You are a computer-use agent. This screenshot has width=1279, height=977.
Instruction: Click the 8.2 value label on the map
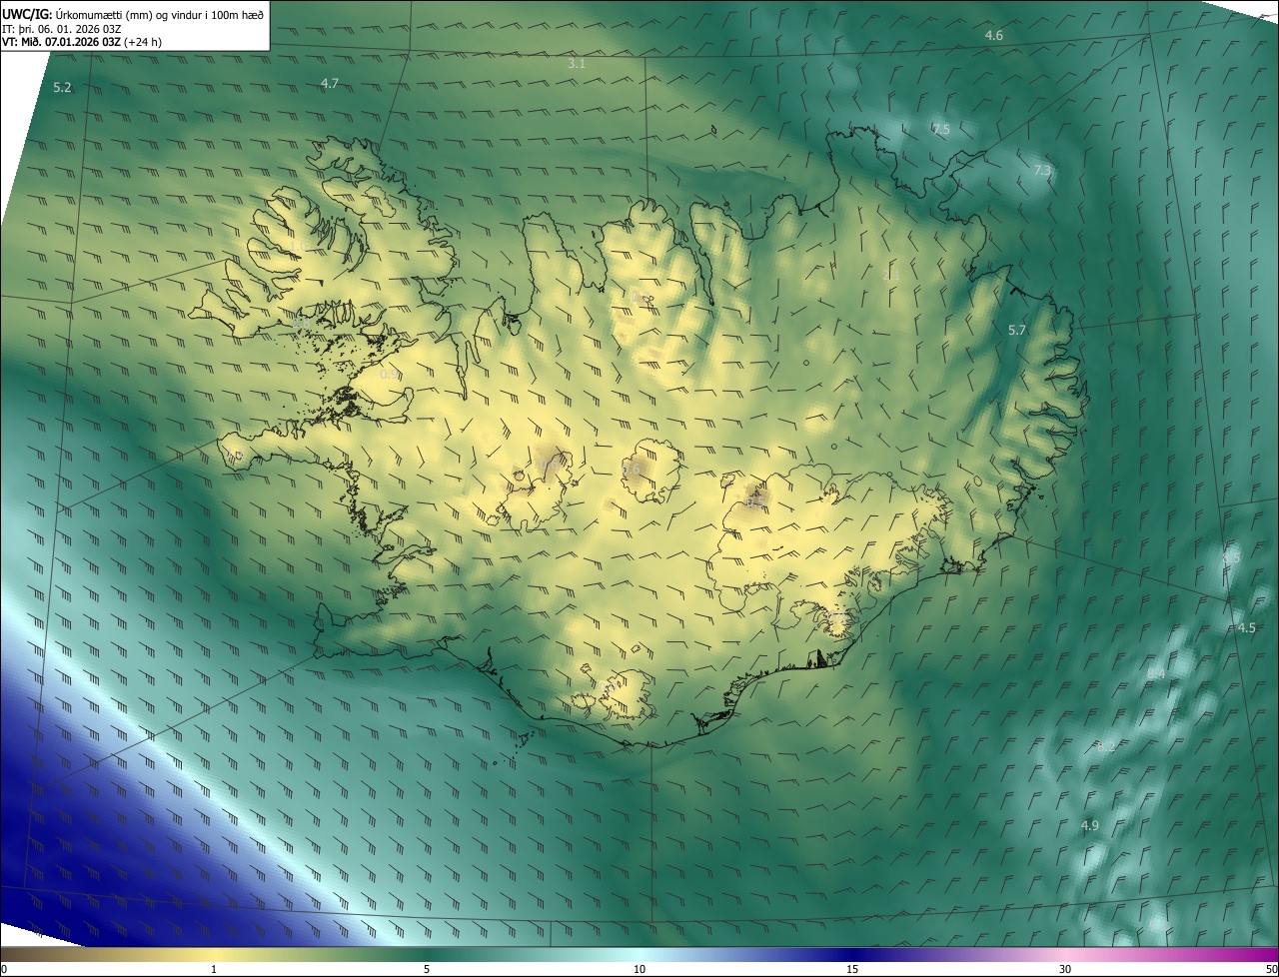1106,746
